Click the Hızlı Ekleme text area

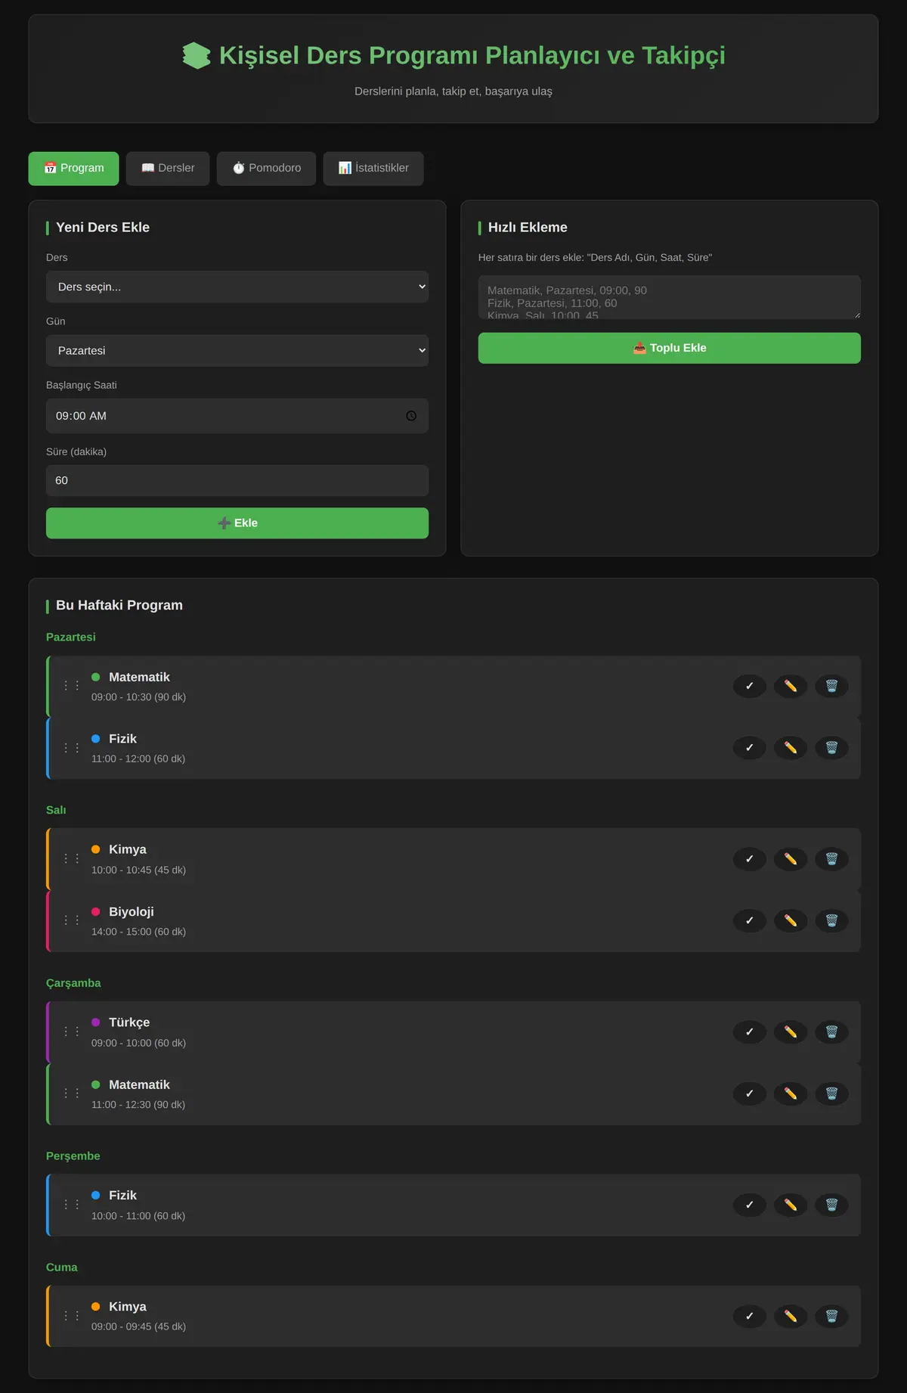pyautogui.click(x=670, y=297)
